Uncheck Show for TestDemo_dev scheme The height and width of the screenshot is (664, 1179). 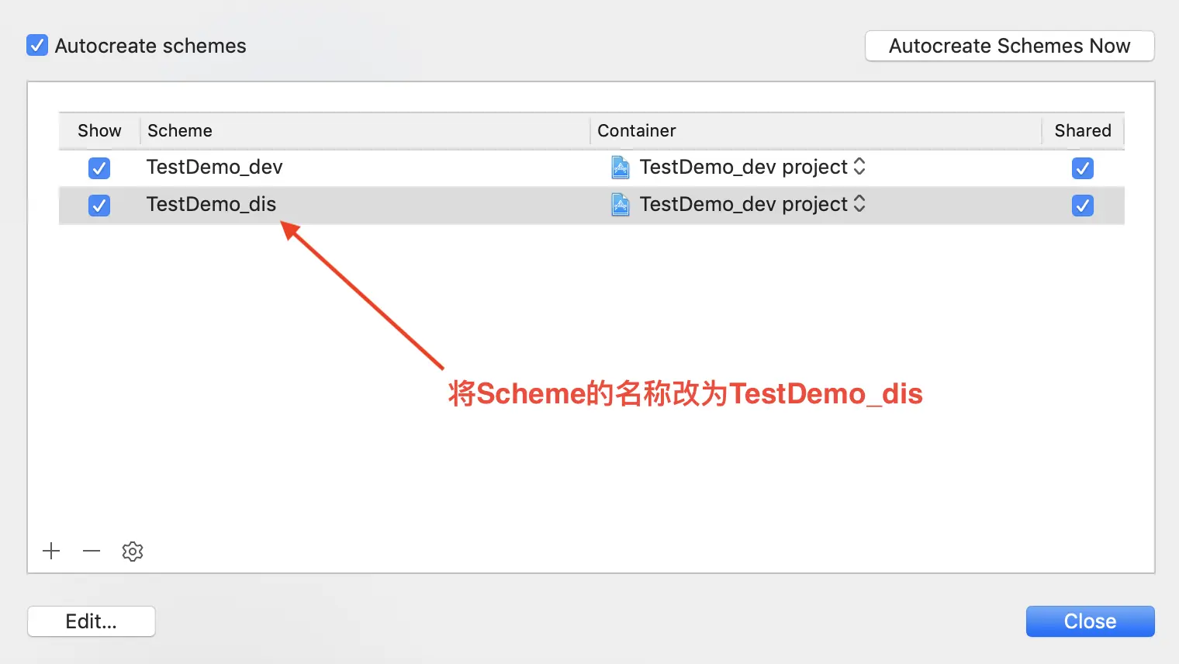point(99,168)
